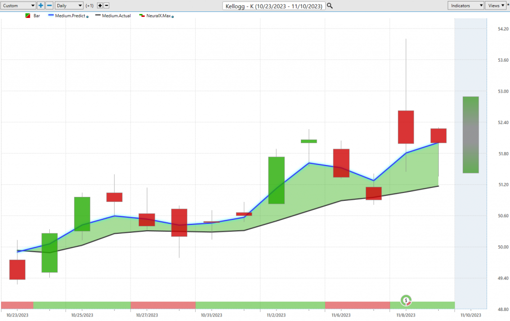Click the 48.80 price axis label
510x321 pixels.
coord(503,310)
